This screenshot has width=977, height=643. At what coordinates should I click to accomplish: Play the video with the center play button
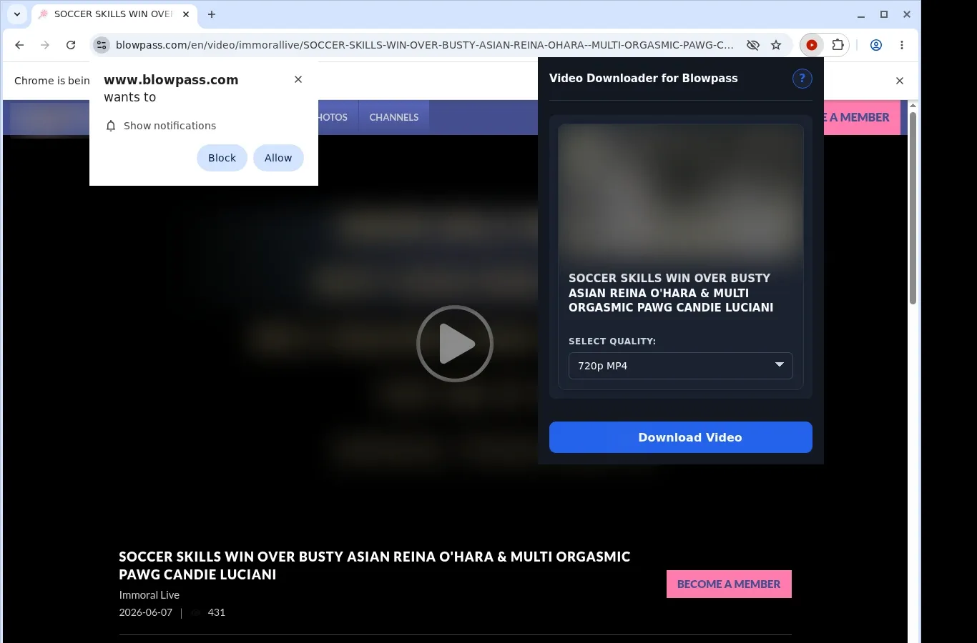click(455, 344)
